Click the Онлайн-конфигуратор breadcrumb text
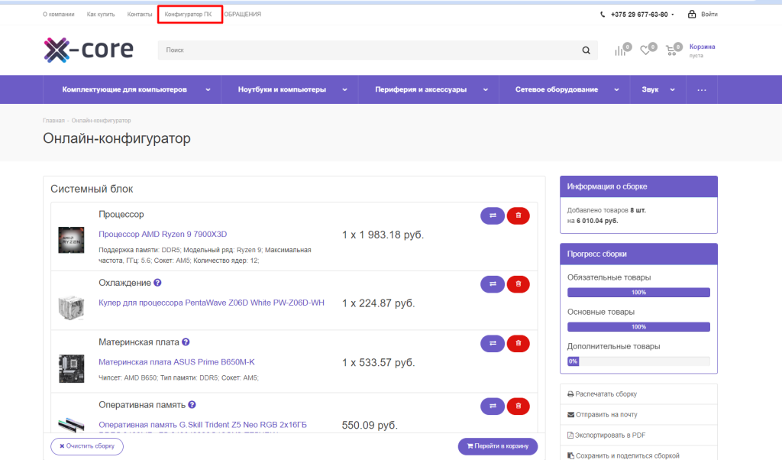The height and width of the screenshot is (460, 782). point(102,121)
